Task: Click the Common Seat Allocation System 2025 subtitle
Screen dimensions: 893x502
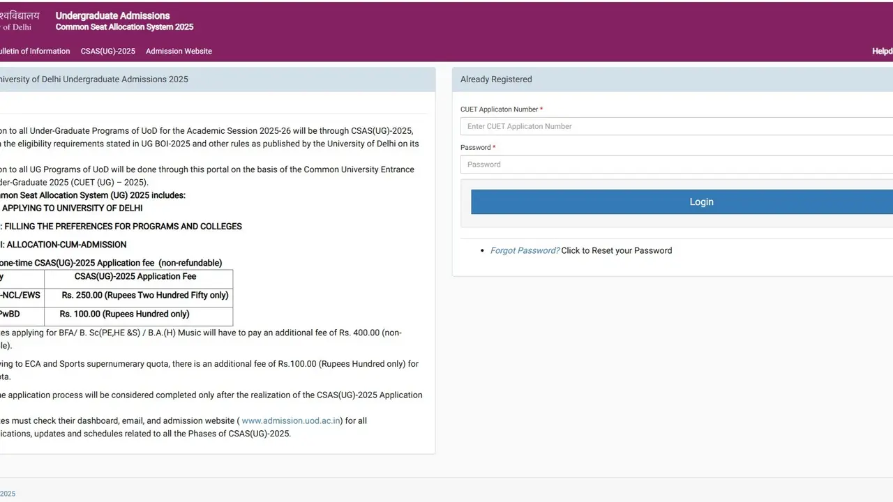Action: [x=125, y=27]
